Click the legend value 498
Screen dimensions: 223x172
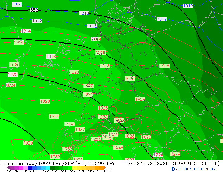(27, 171)
